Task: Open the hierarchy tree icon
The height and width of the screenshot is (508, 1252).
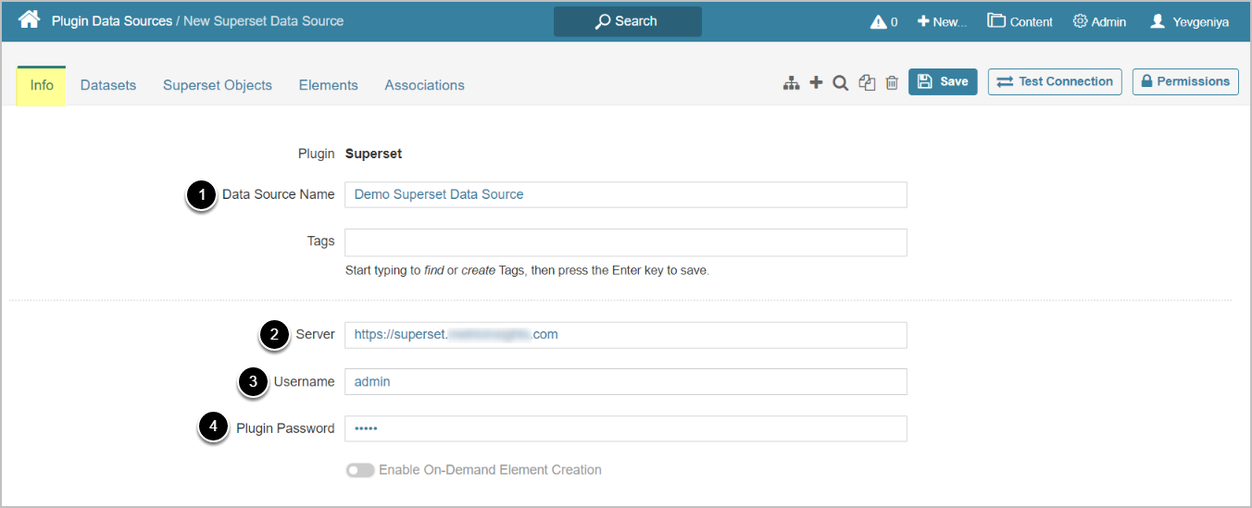Action: pos(791,83)
